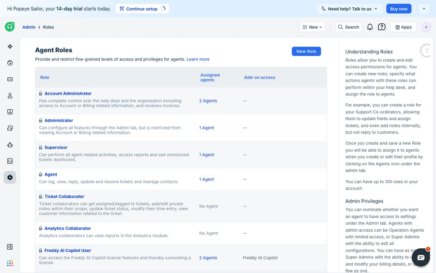Collapse the trial banner with chevron button
This screenshot has height=273, width=436.
click(424, 9)
